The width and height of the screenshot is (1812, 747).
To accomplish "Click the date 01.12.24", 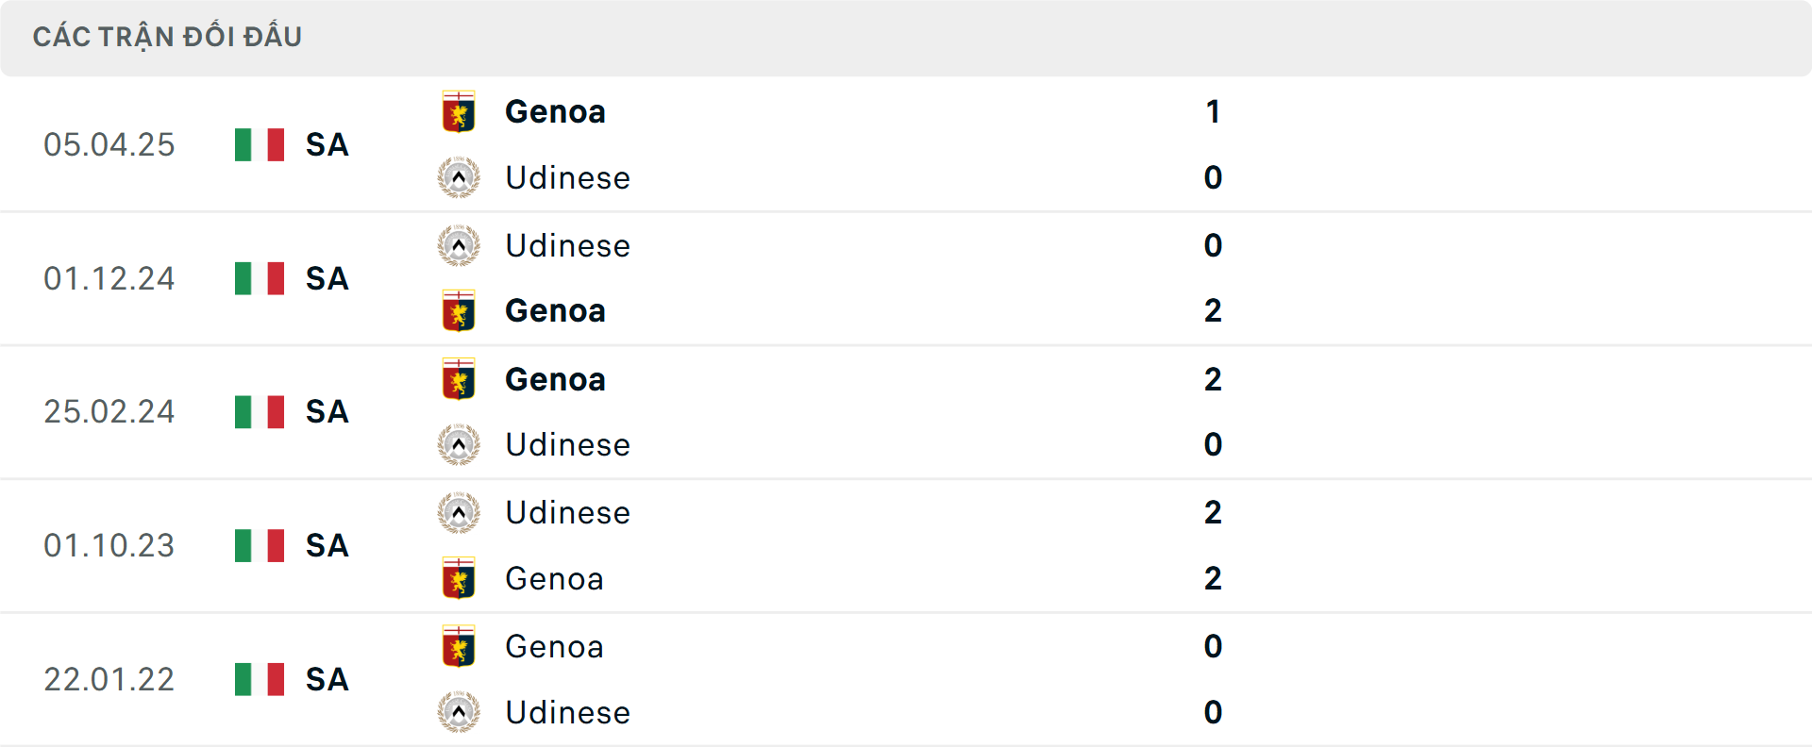I will click(109, 278).
